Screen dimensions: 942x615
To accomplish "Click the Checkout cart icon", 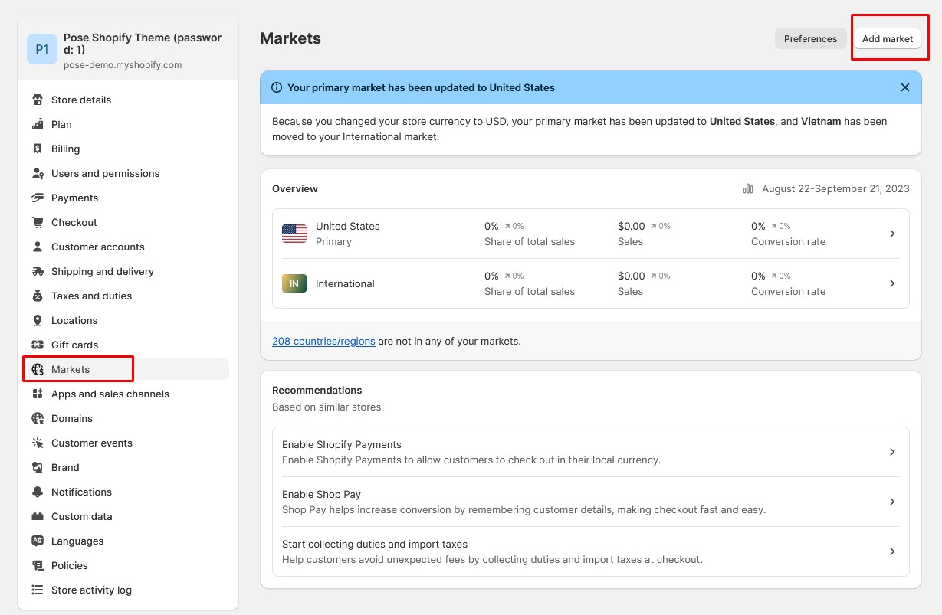I will coord(38,222).
